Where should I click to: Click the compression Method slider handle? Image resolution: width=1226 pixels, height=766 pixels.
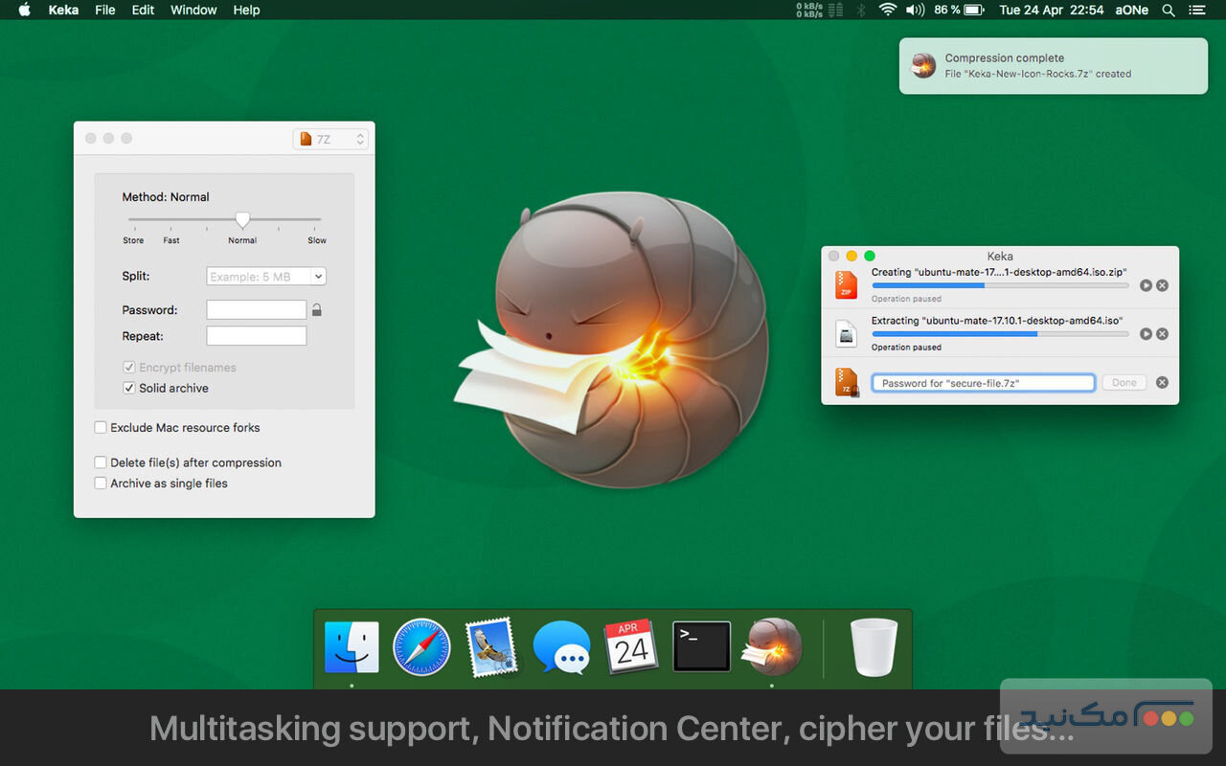(x=242, y=220)
